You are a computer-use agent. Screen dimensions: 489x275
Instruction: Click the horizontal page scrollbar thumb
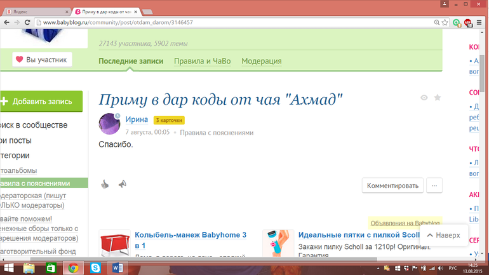pyautogui.click(x=203, y=259)
